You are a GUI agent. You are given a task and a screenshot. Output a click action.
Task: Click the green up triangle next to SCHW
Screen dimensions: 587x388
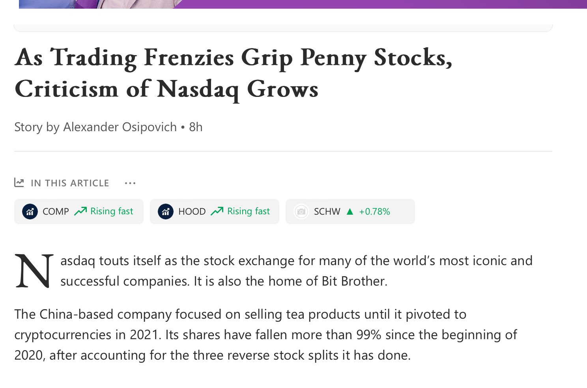tap(350, 212)
